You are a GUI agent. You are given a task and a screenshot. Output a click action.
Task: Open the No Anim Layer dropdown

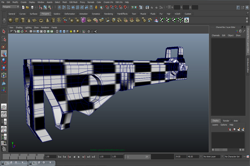point(212,156)
